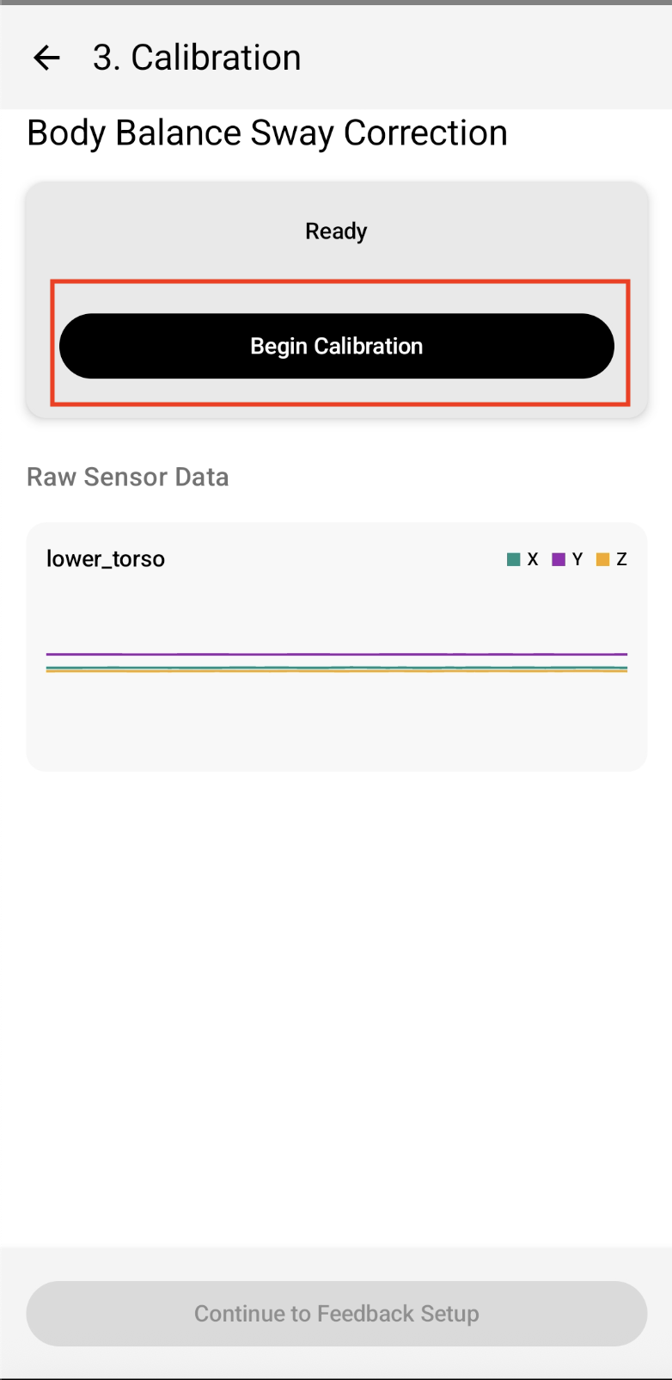The width and height of the screenshot is (672, 1380).
Task: Click Continue to Feedback Setup button
Action: (337, 1314)
